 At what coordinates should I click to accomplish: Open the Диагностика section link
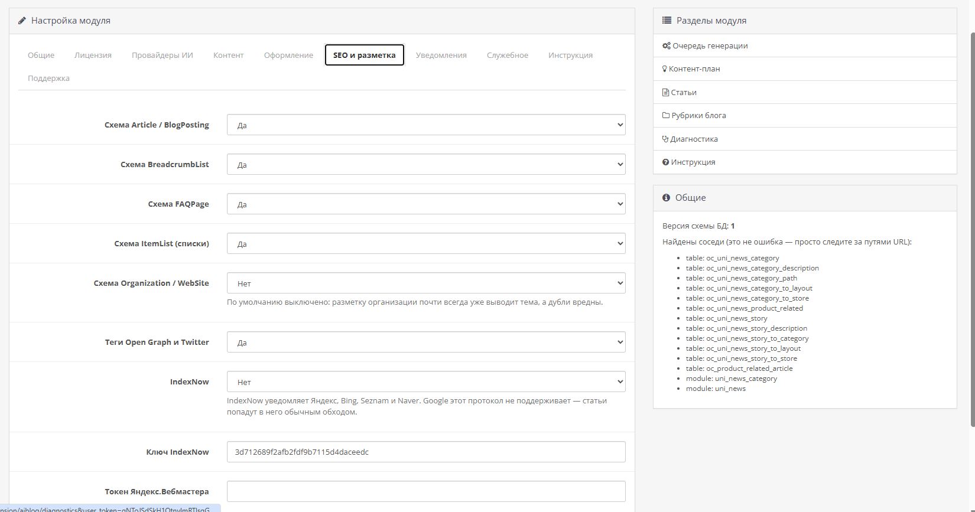pos(805,139)
